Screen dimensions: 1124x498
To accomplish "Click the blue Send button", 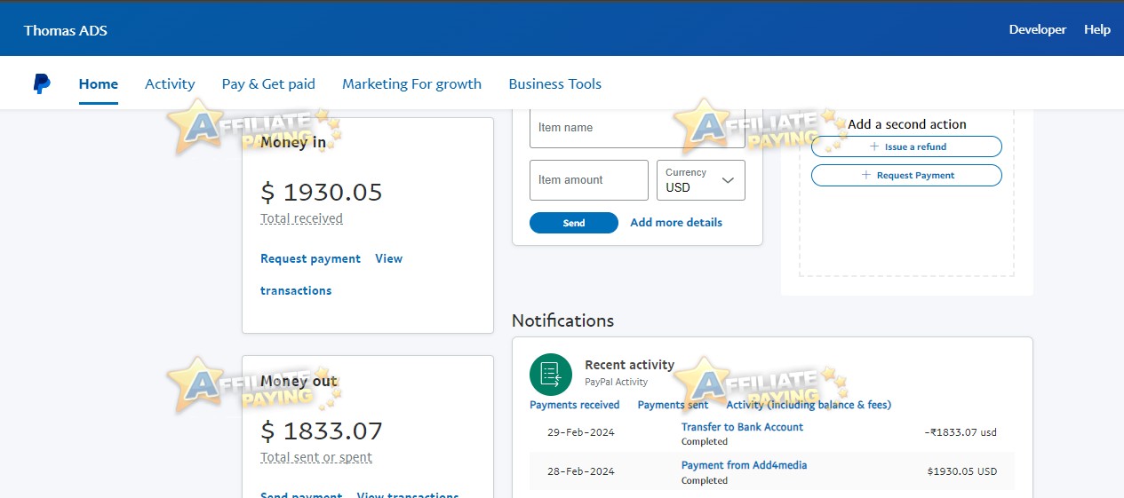I will (x=574, y=223).
